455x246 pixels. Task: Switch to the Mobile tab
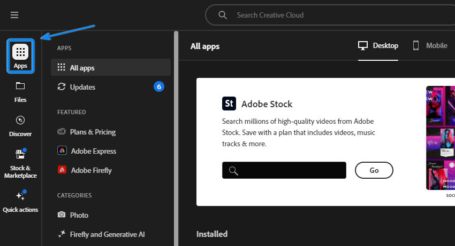[x=430, y=46]
